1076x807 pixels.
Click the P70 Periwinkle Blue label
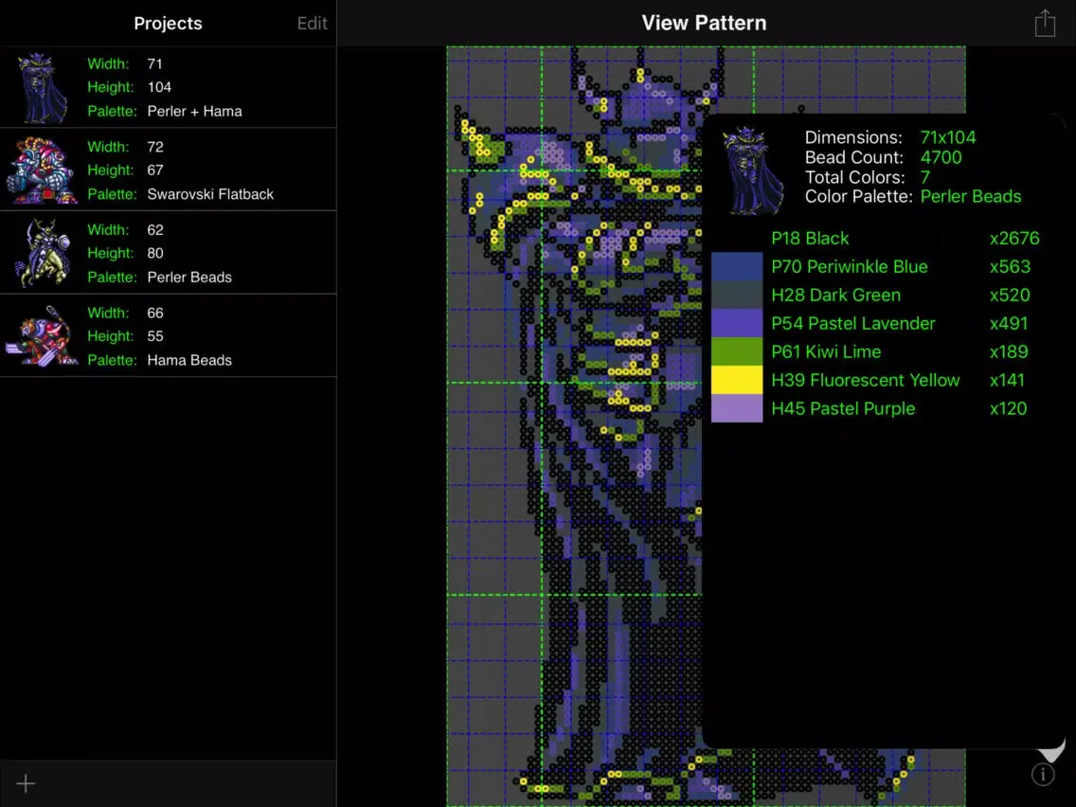click(x=849, y=267)
